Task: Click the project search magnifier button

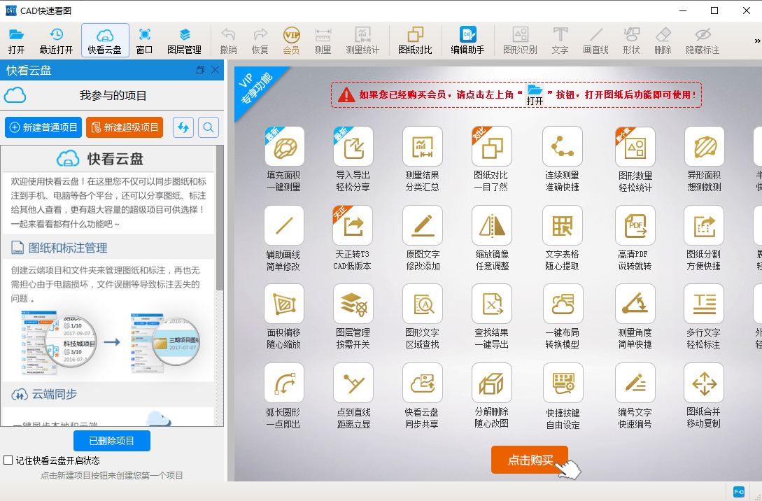Action: 209,127
